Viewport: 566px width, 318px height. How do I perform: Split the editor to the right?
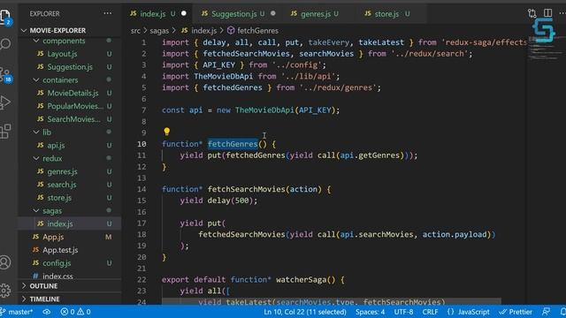(547, 13)
